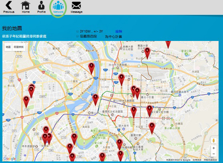Click the 臺北小巨蛋 label
Screen dimensions: 223x163
(147, 97)
